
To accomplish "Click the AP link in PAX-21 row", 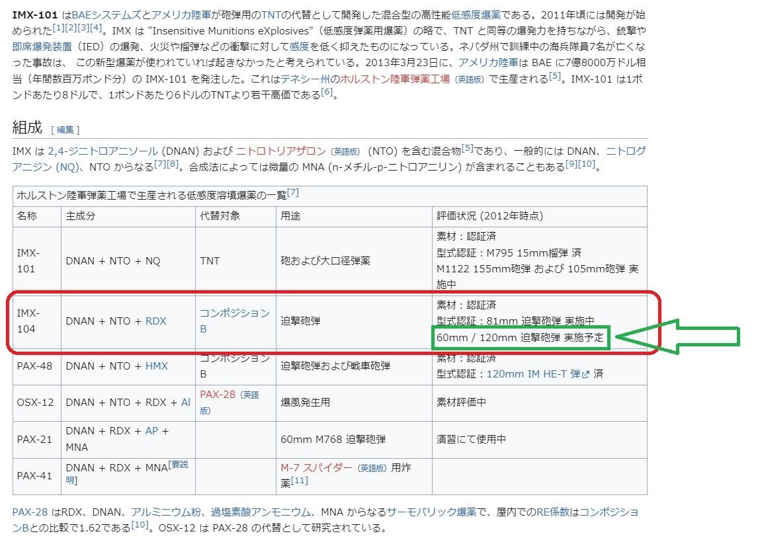I will click(151, 430).
